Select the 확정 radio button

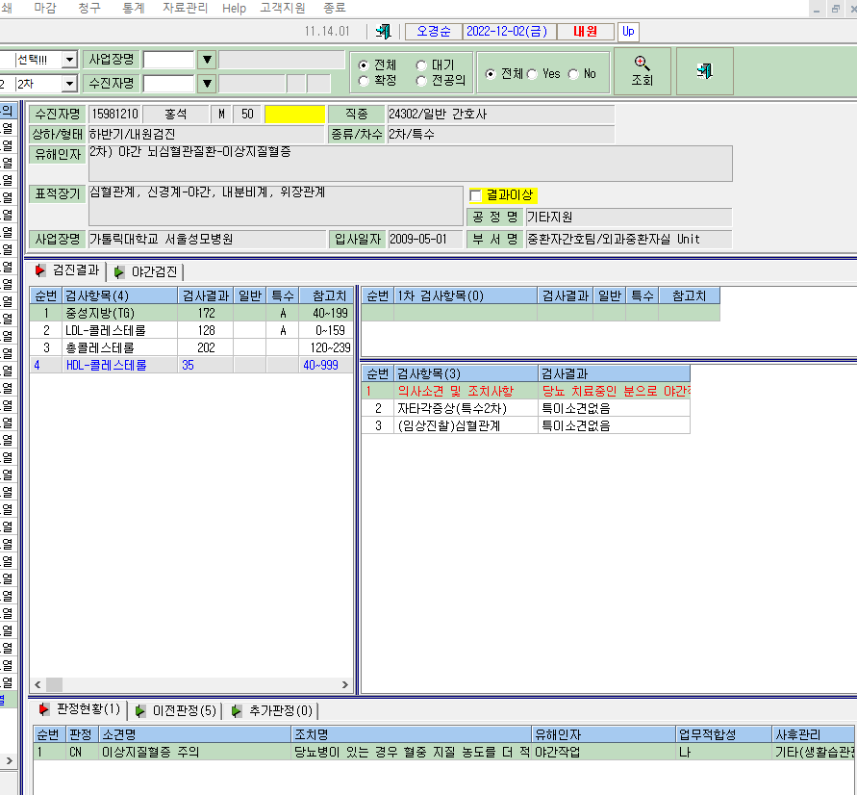(x=364, y=81)
